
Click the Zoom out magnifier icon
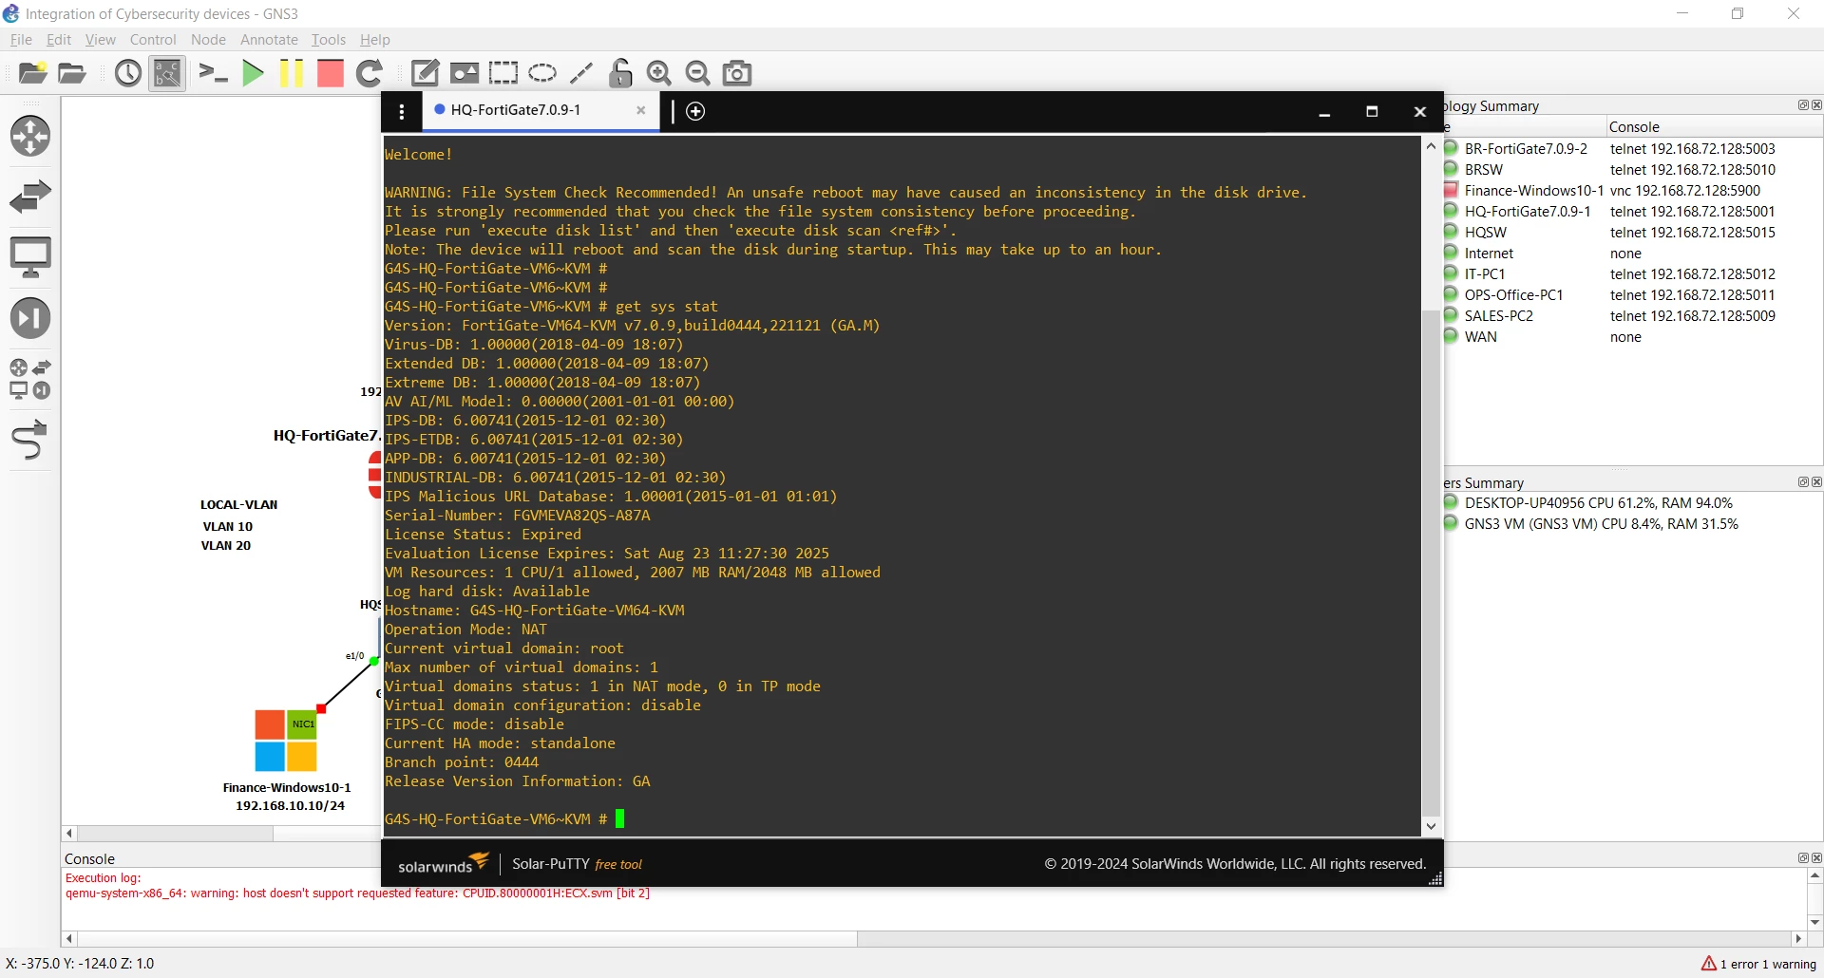(x=698, y=73)
